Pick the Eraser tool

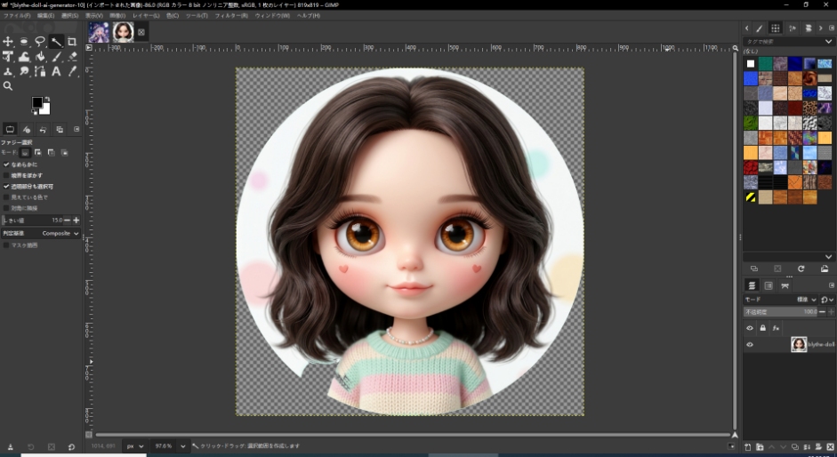pyautogui.click(x=72, y=57)
